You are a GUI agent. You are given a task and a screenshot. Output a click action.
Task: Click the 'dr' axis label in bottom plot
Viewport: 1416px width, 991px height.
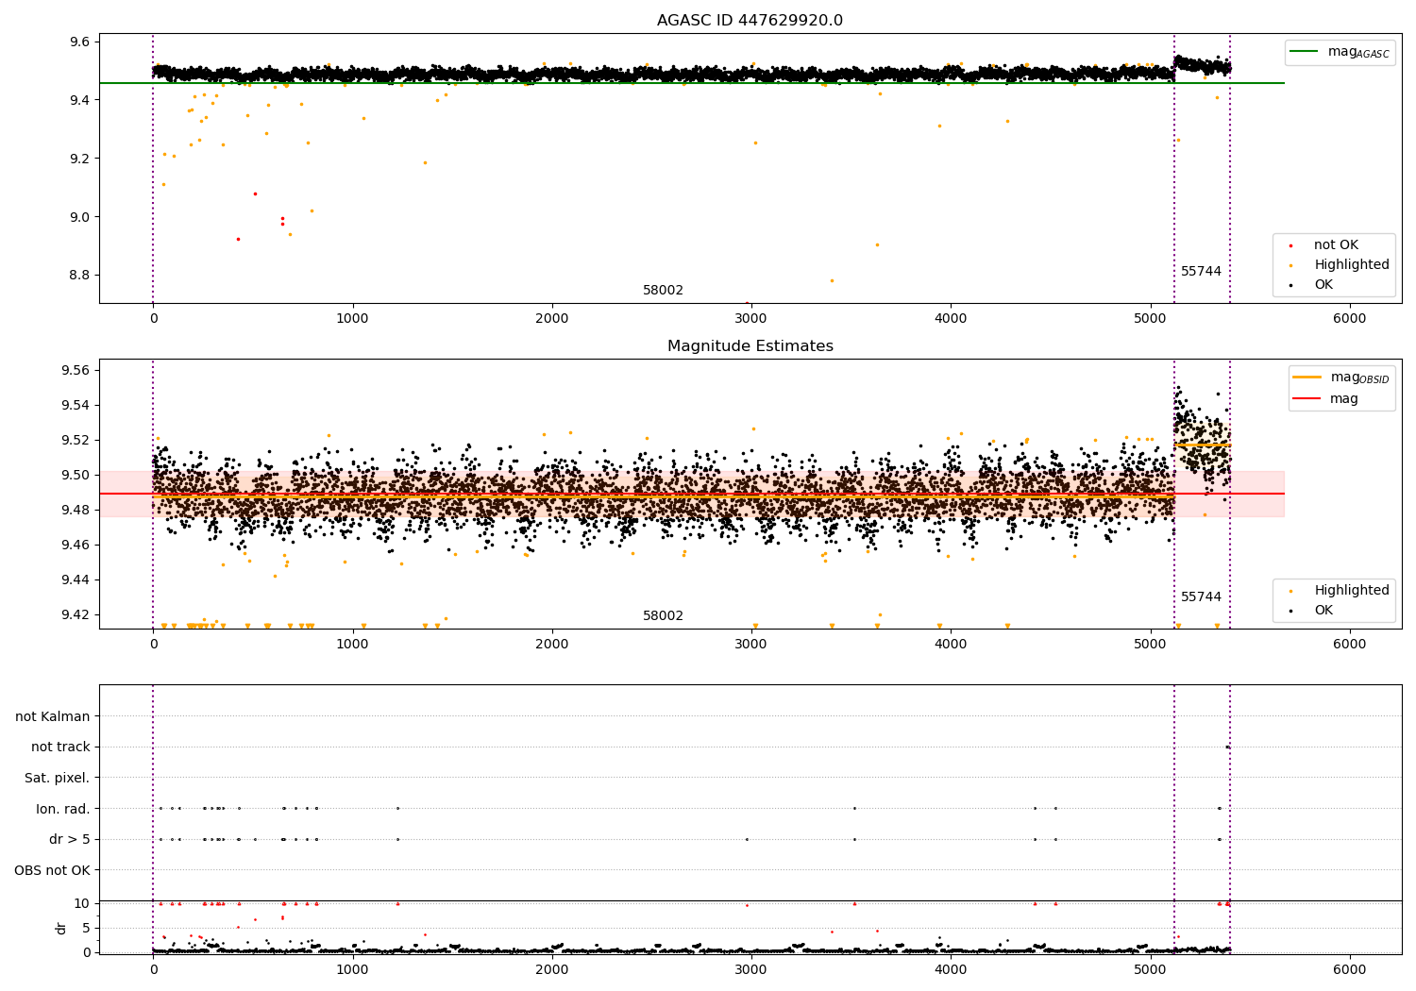pos(61,928)
